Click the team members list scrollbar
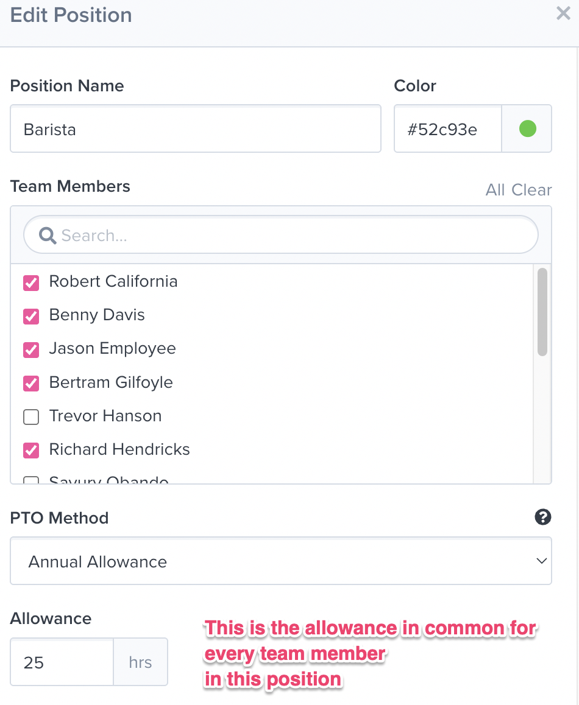Image resolution: width=579 pixels, height=705 pixels. click(542, 312)
